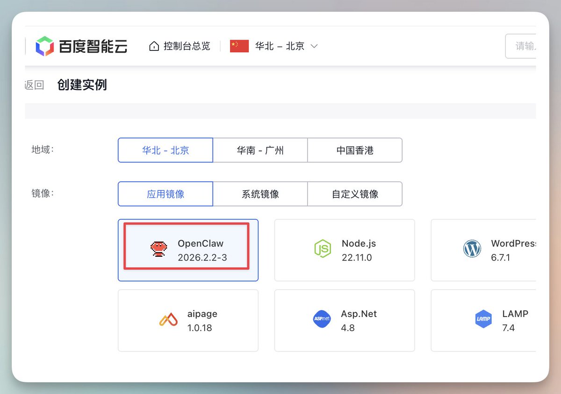This screenshot has width=561, height=394.
Task: Click the 控制台总览 link
Action: [187, 46]
